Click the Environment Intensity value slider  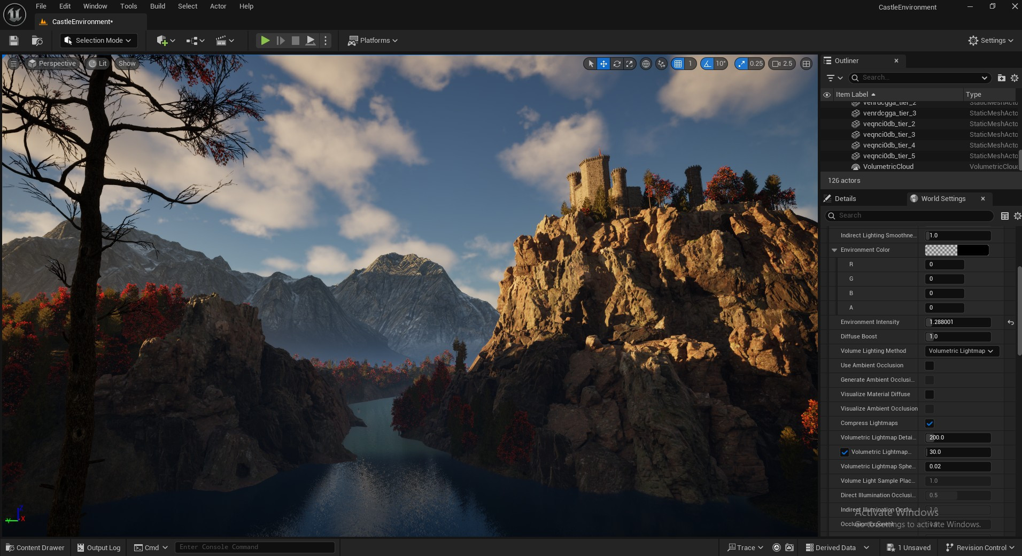coord(958,322)
